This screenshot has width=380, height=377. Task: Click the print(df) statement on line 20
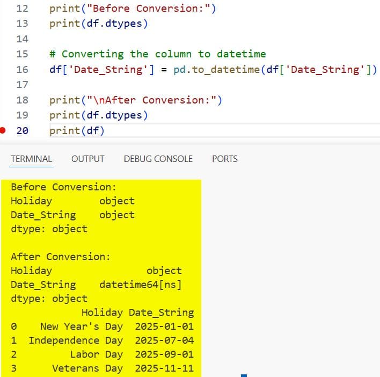click(77, 131)
